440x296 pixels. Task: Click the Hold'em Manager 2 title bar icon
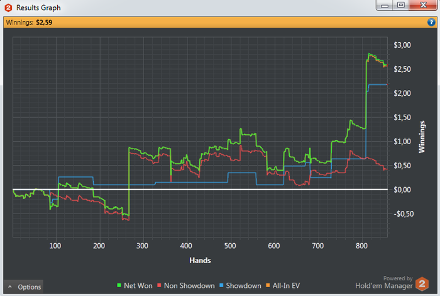(x=8, y=8)
